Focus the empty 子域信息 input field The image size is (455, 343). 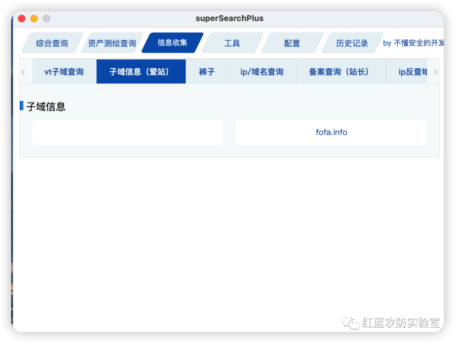[128, 132]
